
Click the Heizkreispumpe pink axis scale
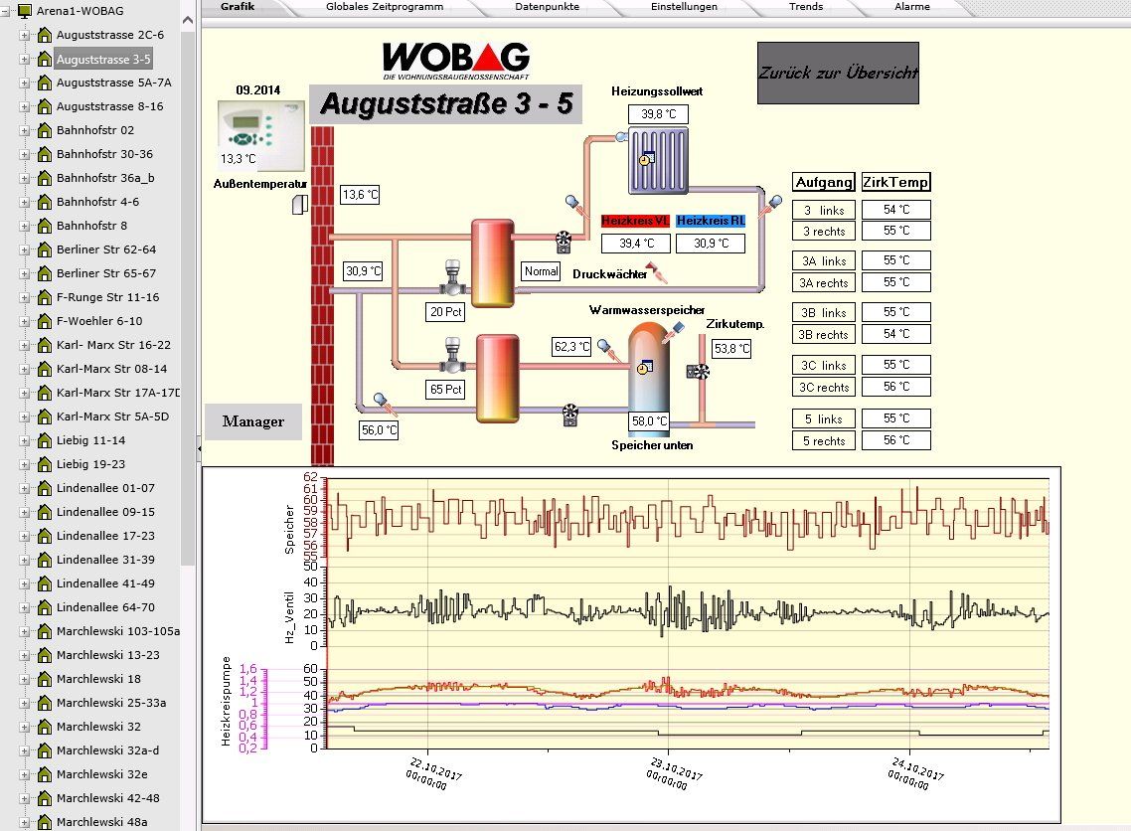pos(252,709)
